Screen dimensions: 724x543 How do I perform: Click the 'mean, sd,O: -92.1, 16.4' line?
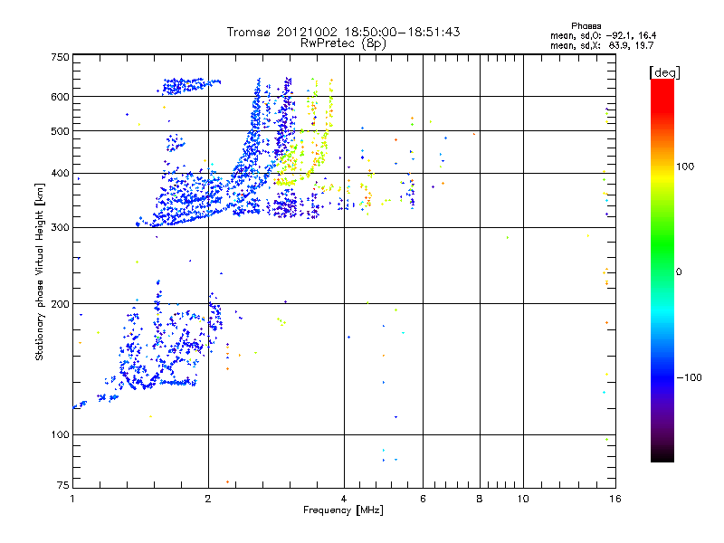pyautogui.click(x=603, y=35)
